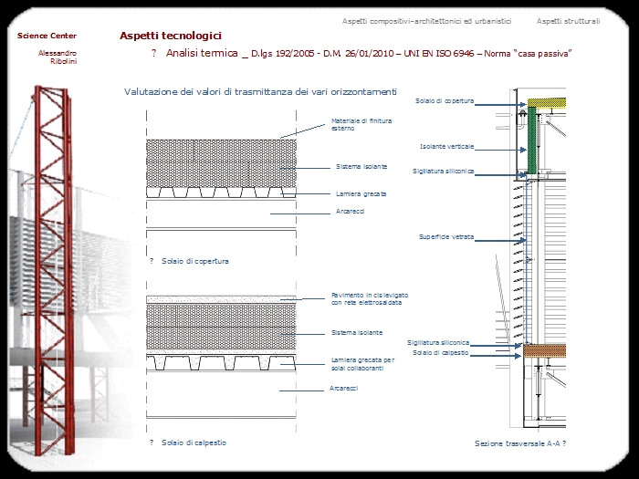Select the Science Center title

point(47,36)
